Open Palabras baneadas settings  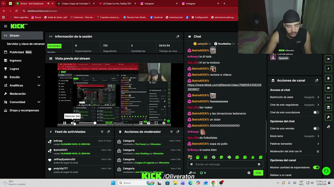click(x=295, y=144)
